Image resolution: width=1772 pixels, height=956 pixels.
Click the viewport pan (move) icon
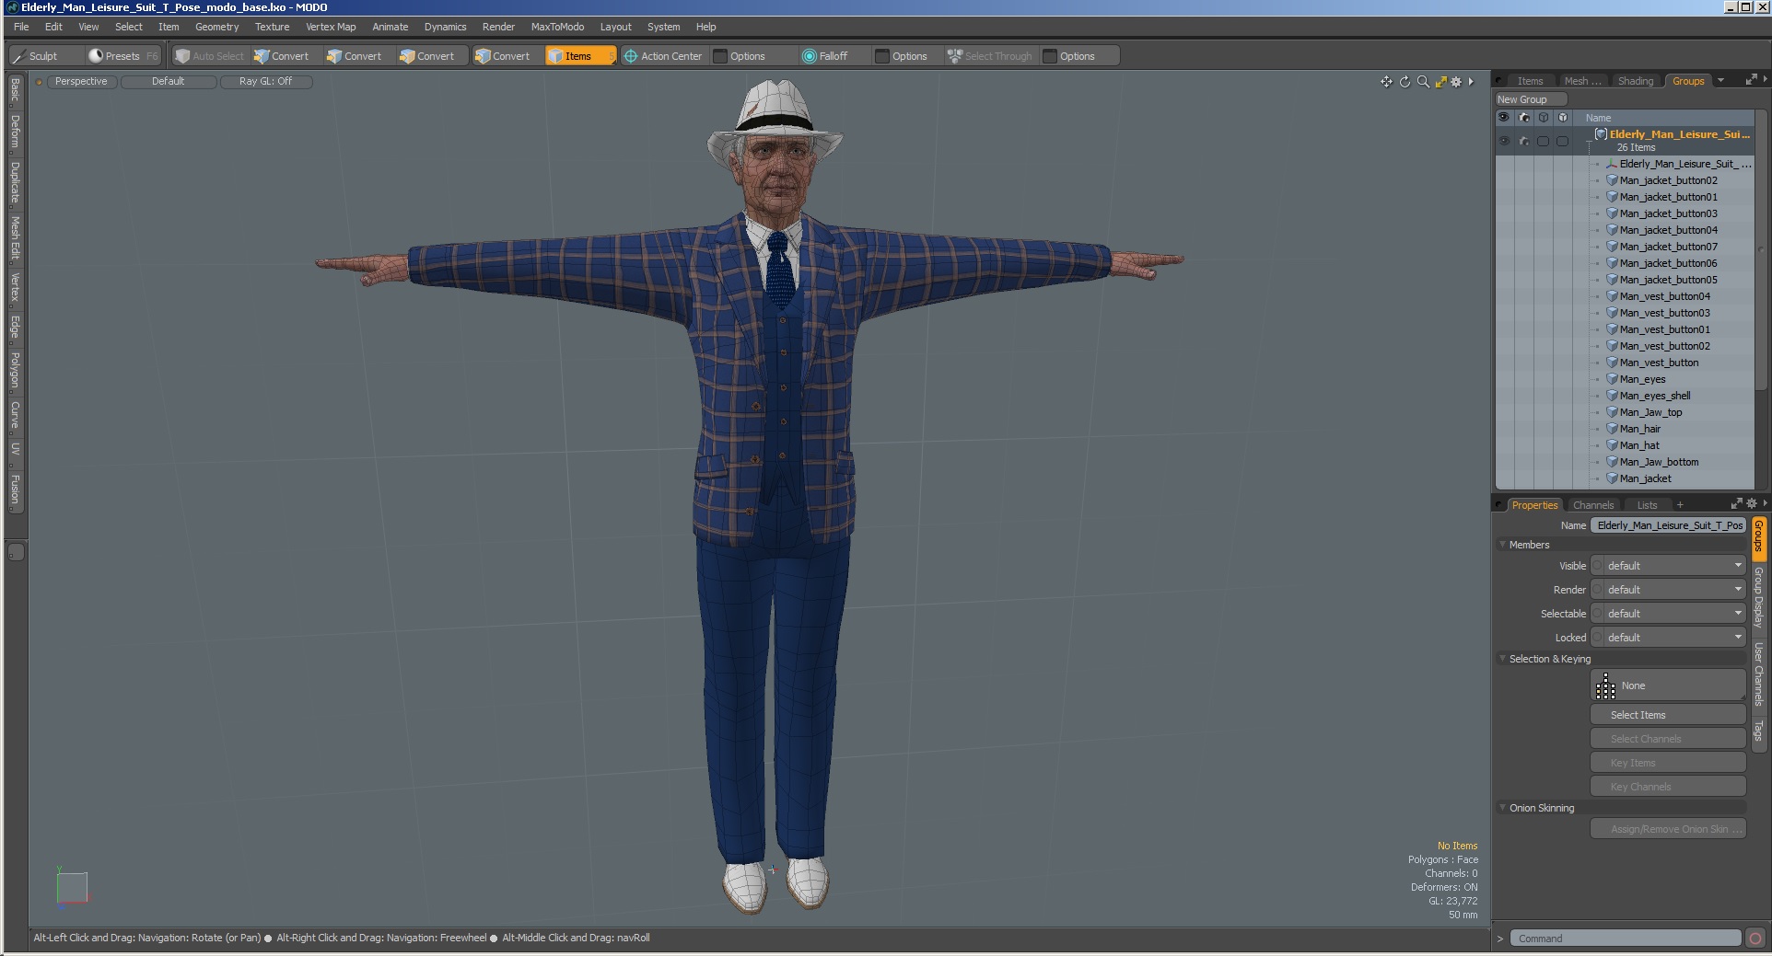[1386, 82]
